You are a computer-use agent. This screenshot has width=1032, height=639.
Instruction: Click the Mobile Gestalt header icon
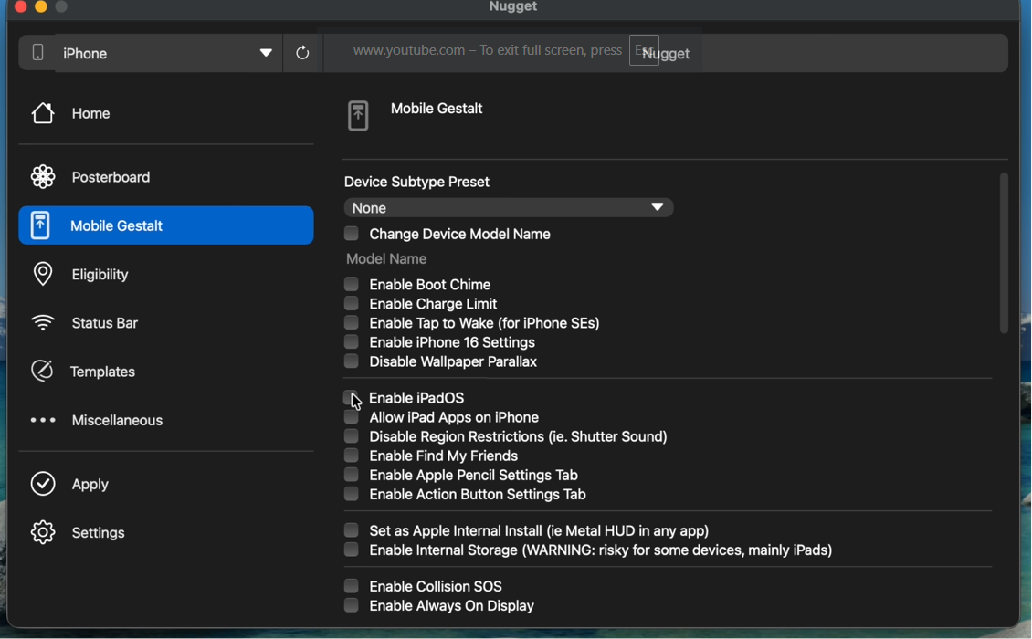tap(358, 116)
